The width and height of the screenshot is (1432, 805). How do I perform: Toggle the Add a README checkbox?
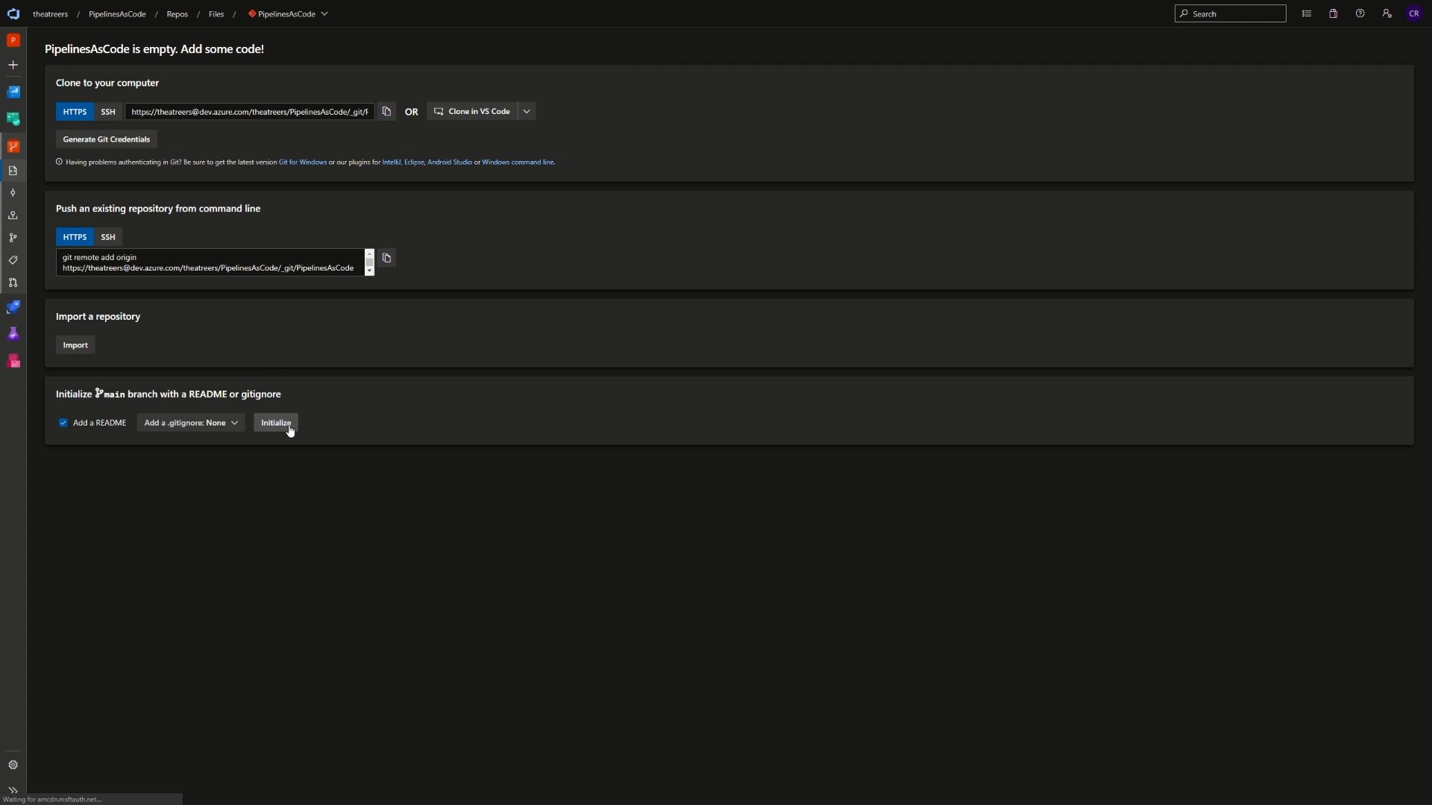62,423
